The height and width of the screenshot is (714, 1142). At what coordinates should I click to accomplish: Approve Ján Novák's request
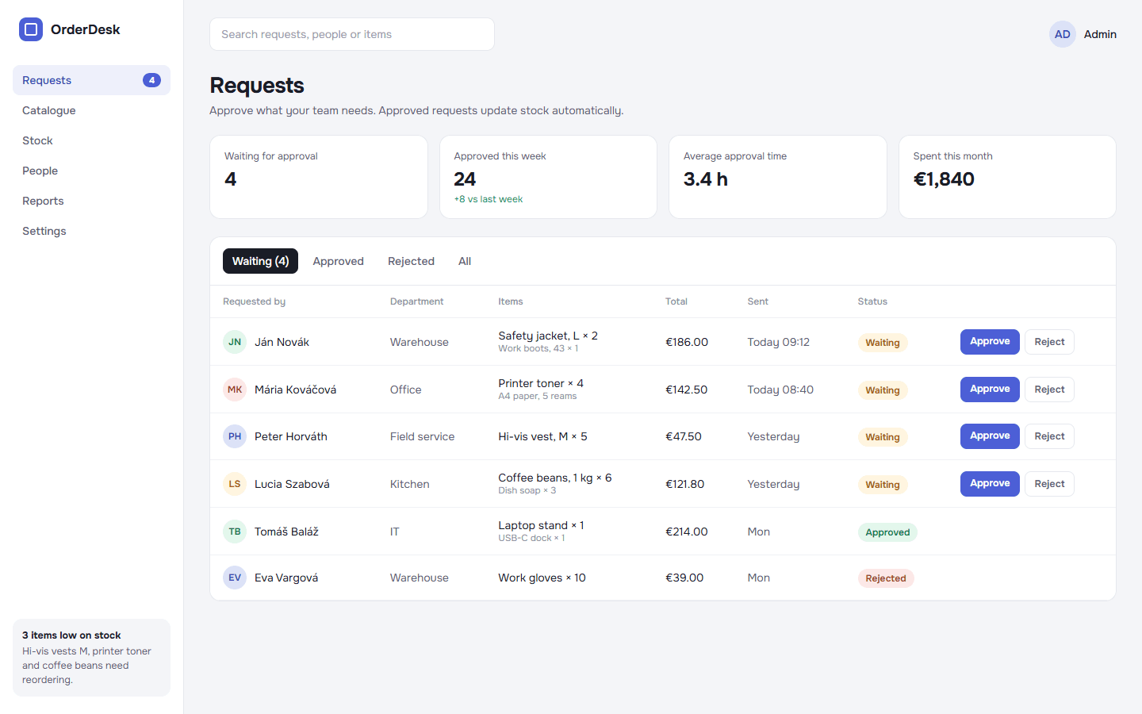click(990, 342)
